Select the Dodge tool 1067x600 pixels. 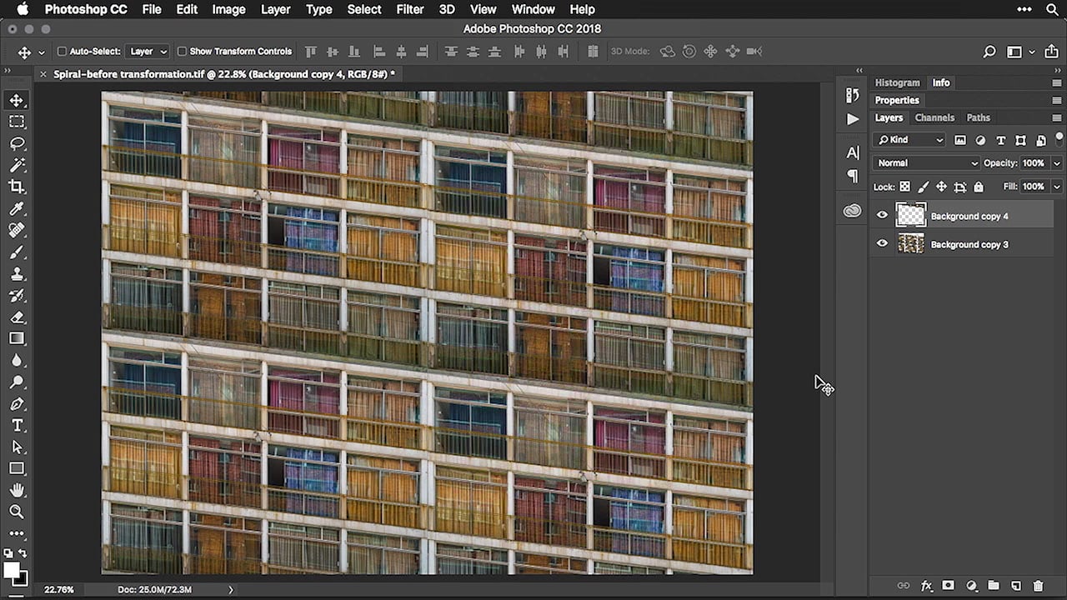17,382
